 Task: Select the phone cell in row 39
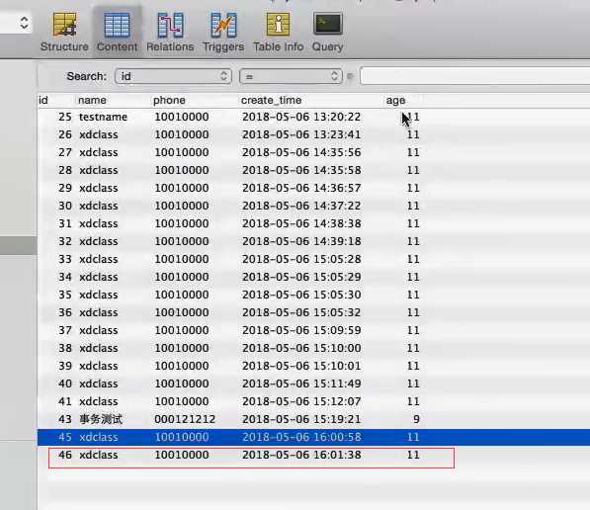tap(182, 366)
